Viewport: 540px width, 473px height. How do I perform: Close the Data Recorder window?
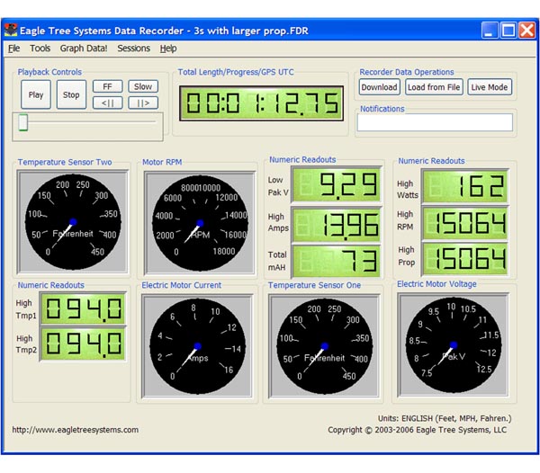pyautogui.click(x=526, y=31)
